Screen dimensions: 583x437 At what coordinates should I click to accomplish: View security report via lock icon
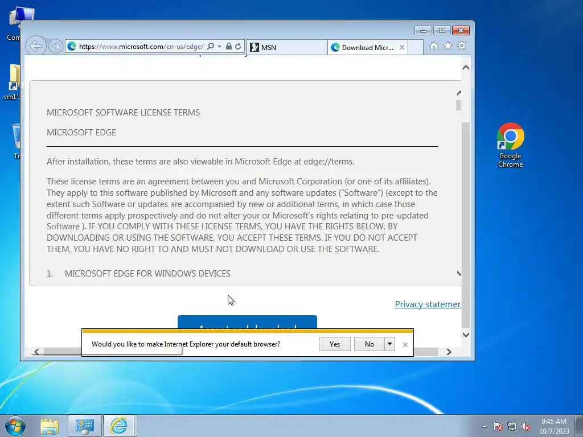(229, 47)
